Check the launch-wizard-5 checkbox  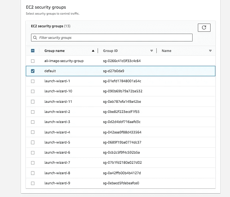(33, 142)
